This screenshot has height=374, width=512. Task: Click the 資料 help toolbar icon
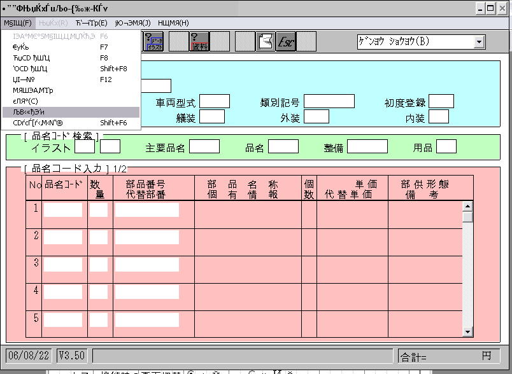click(x=200, y=41)
